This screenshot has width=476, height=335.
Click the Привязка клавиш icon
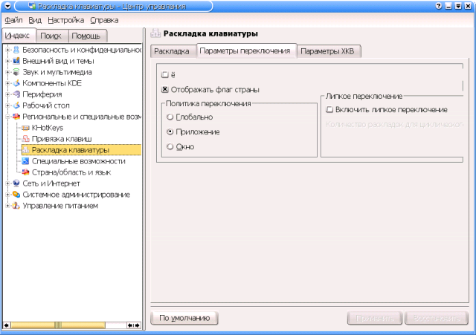[26, 139]
